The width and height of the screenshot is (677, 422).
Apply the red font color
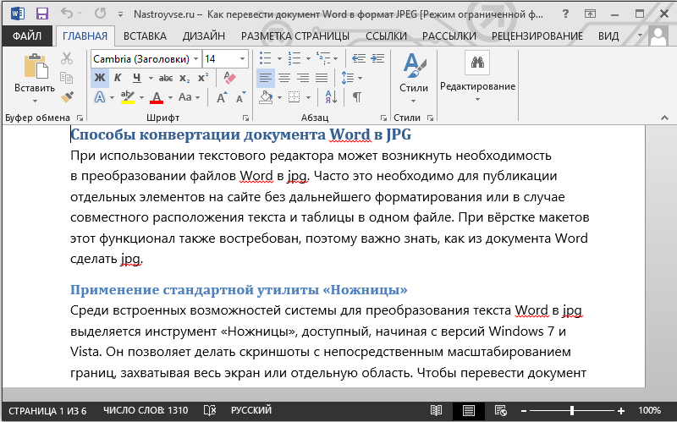click(157, 97)
